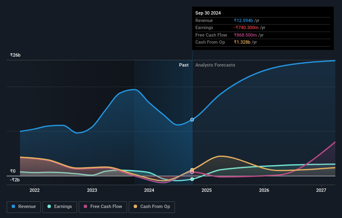Screen dimensions: 342x218
Task: Toggle the Revenue legend button
Action: pos(24,207)
